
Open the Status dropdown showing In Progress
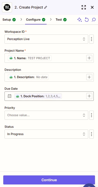point(46,134)
